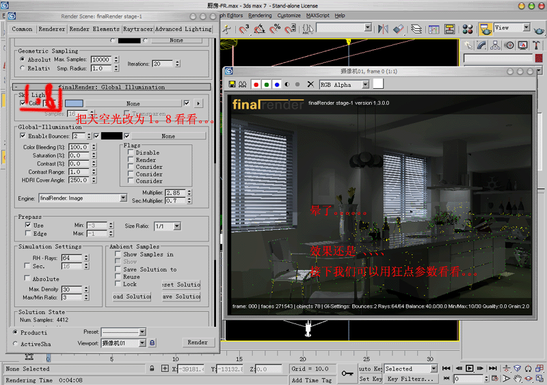Open Curve Editor icon in main toolbar

click(x=434, y=29)
